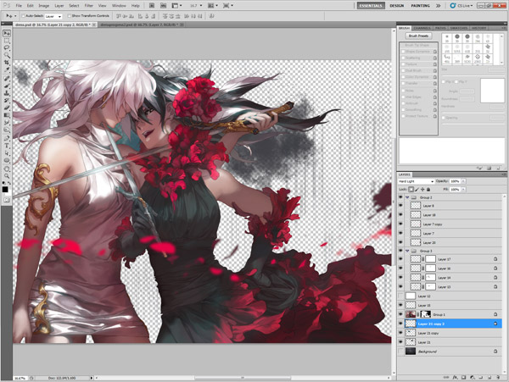Screen dimensions: 509x382
Task: Select the Dodge tool
Action: click(7, 130)
